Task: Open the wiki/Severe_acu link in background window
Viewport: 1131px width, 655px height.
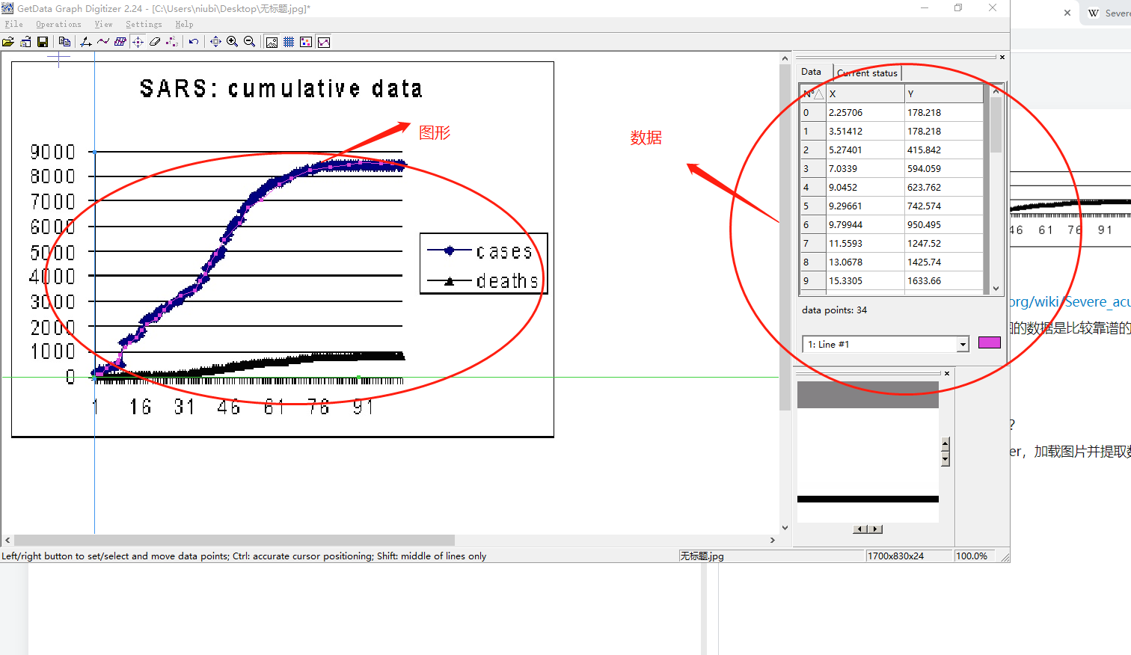Action: 1070,301
